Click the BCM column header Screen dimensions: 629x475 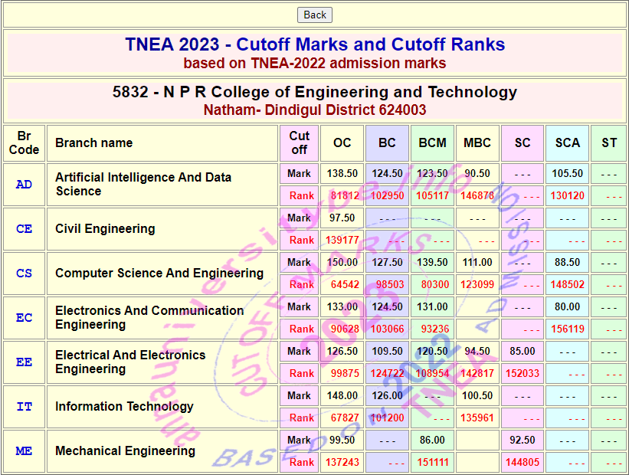coord(432,142)
